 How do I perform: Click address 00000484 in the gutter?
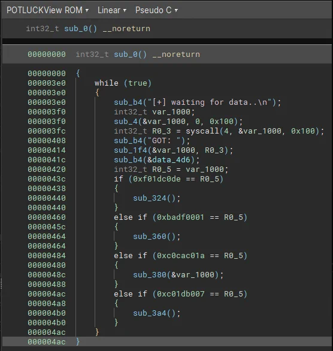point(47,256)
